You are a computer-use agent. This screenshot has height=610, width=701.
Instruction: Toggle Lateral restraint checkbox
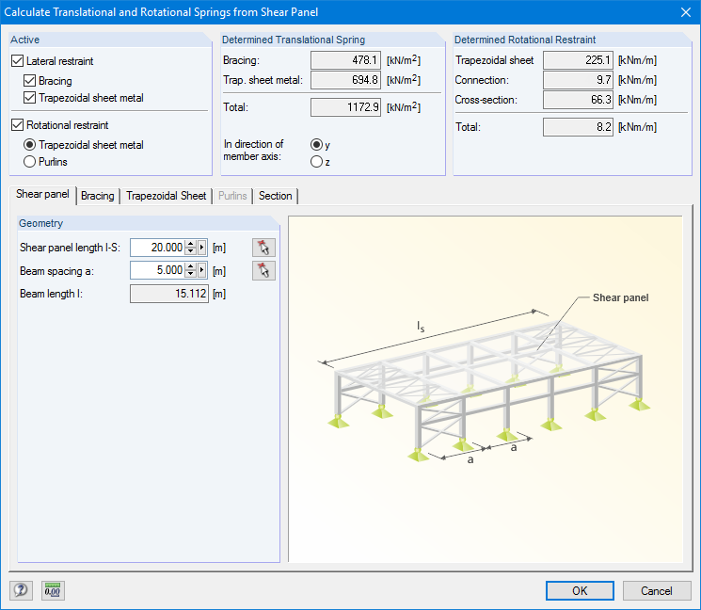pyautogui.click(x=18, y=61)
